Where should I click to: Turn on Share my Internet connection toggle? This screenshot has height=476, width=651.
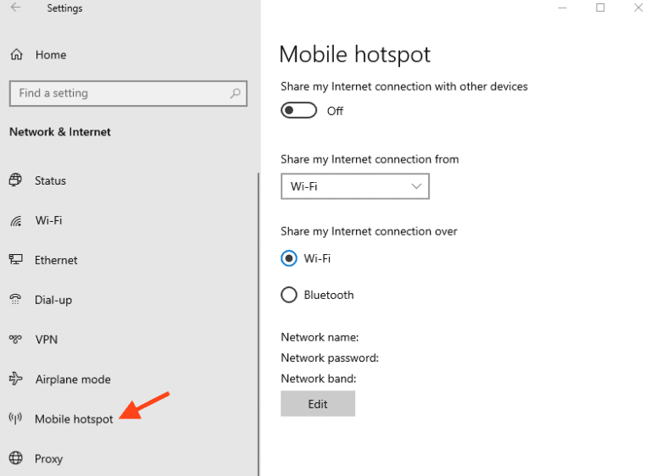pos(298,111)
